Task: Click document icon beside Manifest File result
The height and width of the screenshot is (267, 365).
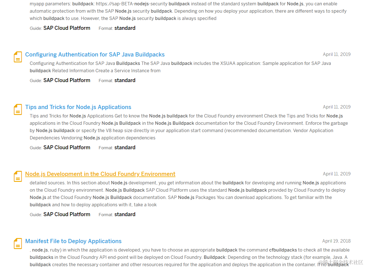Action: coord(18,243)
